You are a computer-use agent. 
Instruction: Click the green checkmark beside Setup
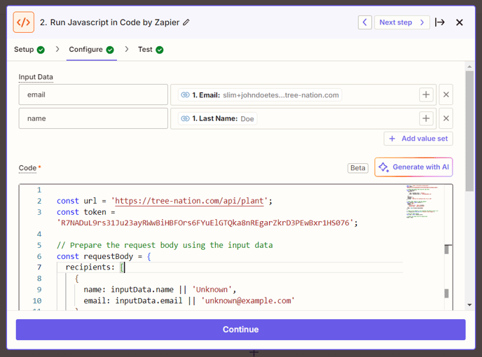(41, 50)
